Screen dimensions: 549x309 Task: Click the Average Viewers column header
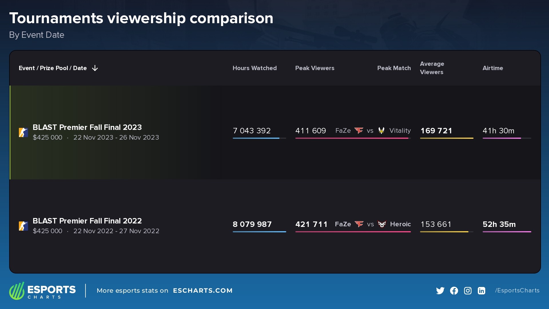point(432,68)
